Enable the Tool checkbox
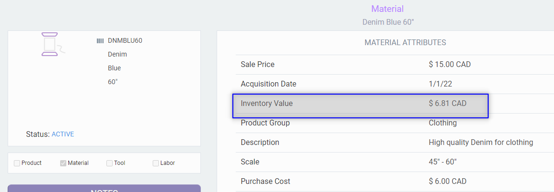The width and height of the screenshot is (554, 192). click(x=110, y=163)
